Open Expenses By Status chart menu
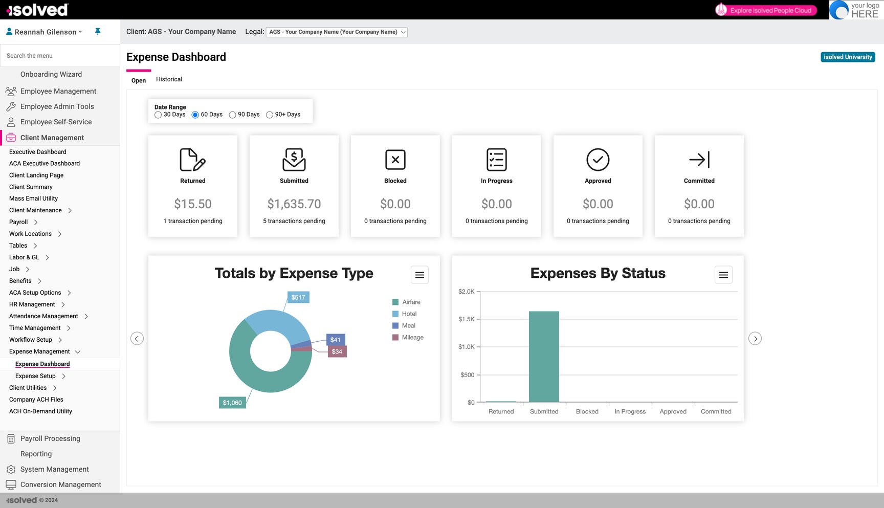 [x=723, y=275]
